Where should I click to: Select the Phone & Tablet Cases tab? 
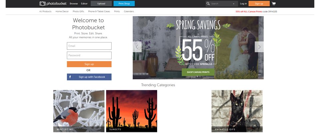coord(99,12)
